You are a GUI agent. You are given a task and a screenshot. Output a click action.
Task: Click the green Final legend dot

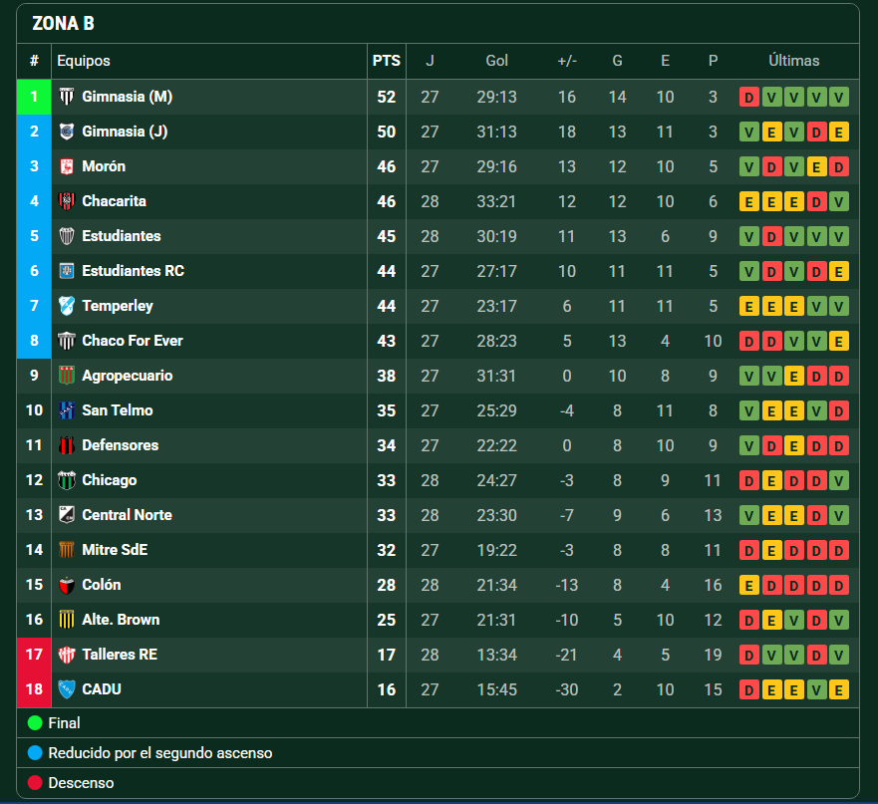tap(35, 723)
